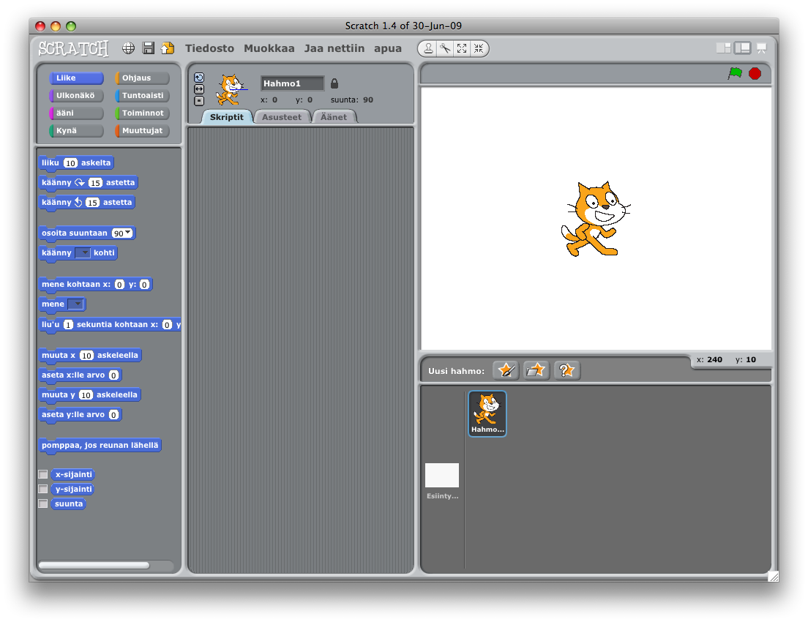Switch to the Asusteet tab
Image resolution: width=808 pixels, height=622 pixels.
tap(281, 117)
